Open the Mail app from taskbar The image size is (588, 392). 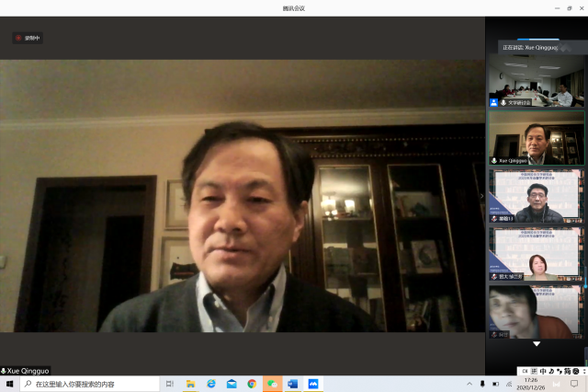pyautogui.click(x=232, y=384)
